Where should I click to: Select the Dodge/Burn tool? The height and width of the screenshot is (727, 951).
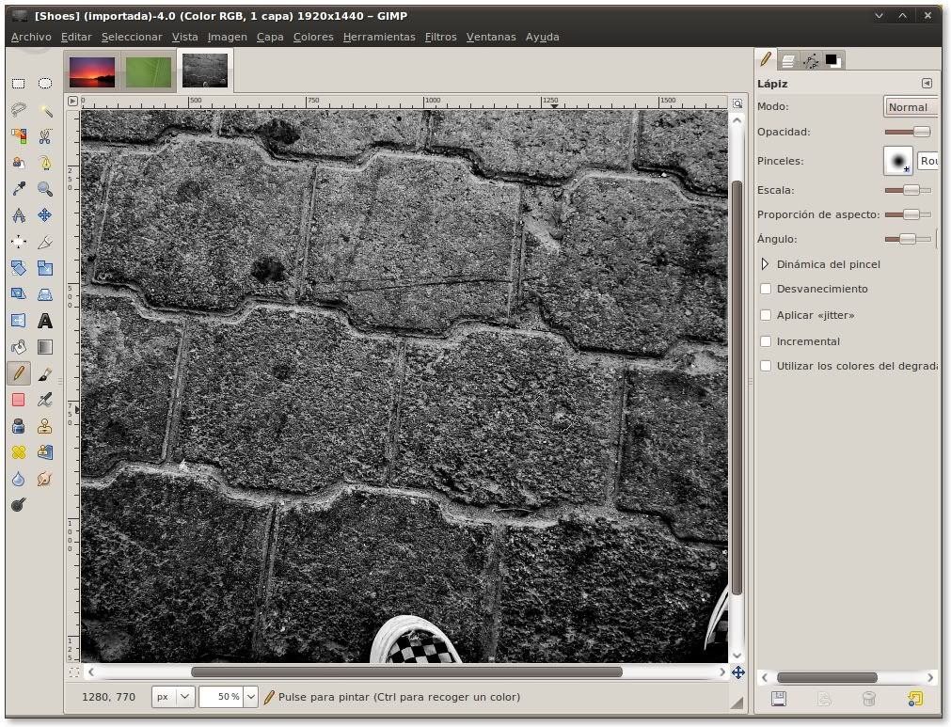tap(18, 504)
